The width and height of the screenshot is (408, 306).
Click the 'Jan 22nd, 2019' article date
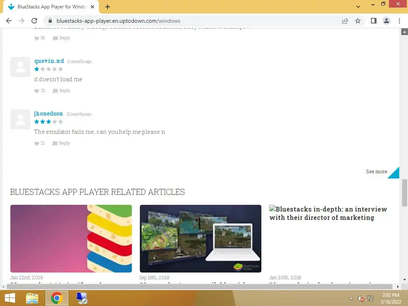coord(26,278)
